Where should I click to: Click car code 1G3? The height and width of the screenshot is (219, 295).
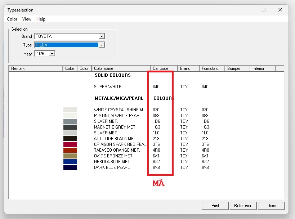[x=157, y=127]
